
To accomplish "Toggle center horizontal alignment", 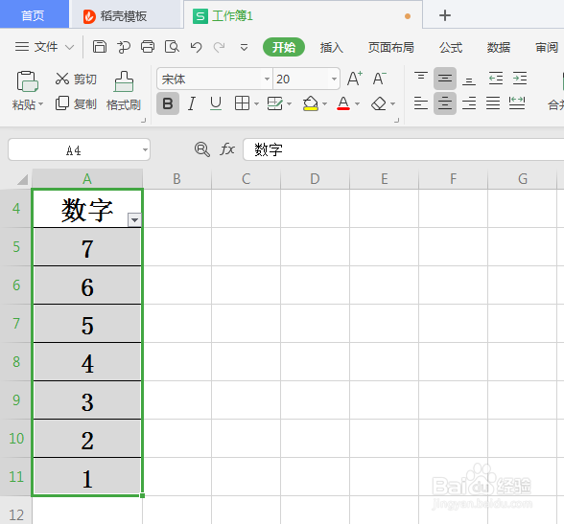I will click(445, 103).
